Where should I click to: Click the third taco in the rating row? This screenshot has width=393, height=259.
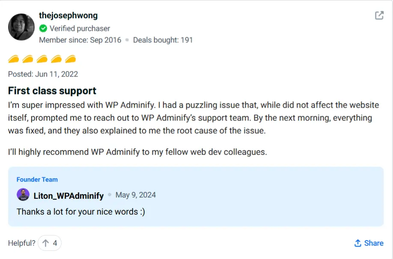point(43,59)
